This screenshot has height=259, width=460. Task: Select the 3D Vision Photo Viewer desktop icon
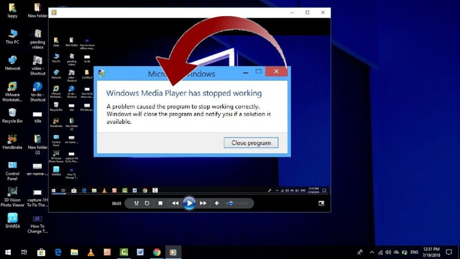(12, 197)
